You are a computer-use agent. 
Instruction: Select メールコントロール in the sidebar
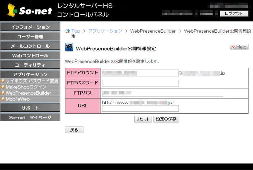[30, 46]
